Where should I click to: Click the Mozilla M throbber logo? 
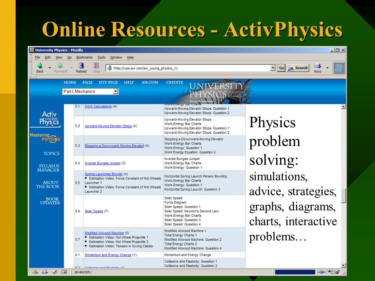click(x=339, y=68)
